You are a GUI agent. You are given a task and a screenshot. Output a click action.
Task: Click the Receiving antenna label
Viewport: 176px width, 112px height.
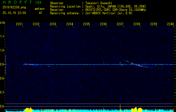pos(64,13)
